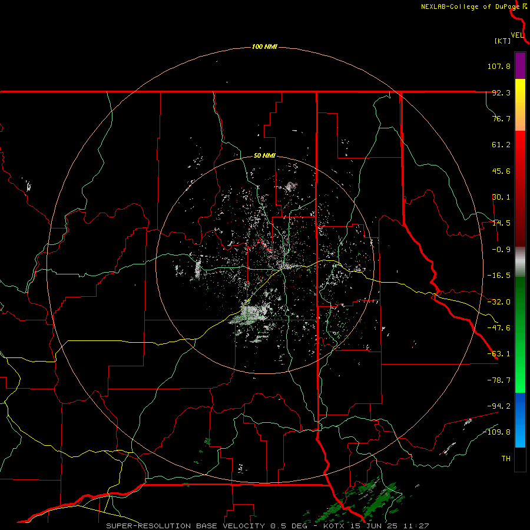Click the -16.5 legend value

tap(499, 276)
